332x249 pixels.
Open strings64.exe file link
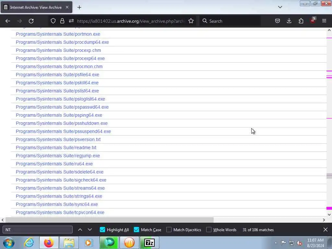click(x=59, y=196)
